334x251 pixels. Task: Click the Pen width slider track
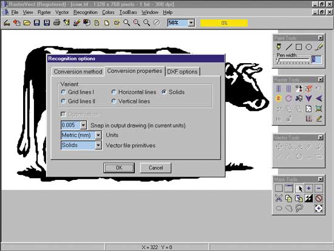point(293,61)
